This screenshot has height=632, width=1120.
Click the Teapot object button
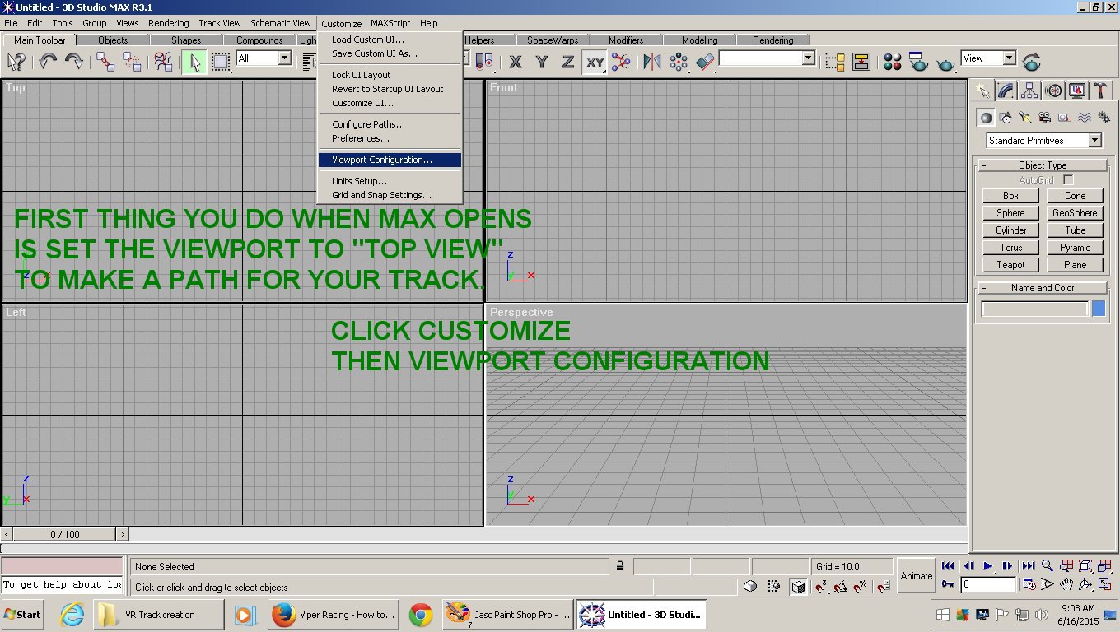tap(1010, 265)
